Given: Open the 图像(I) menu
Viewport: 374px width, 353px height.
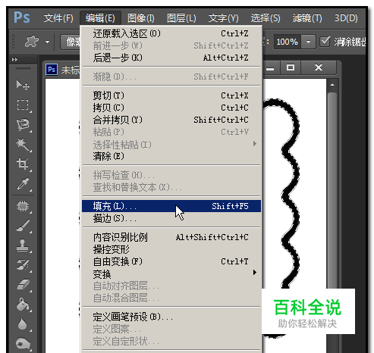Looking at the screenshot, I should pos(141,18).
